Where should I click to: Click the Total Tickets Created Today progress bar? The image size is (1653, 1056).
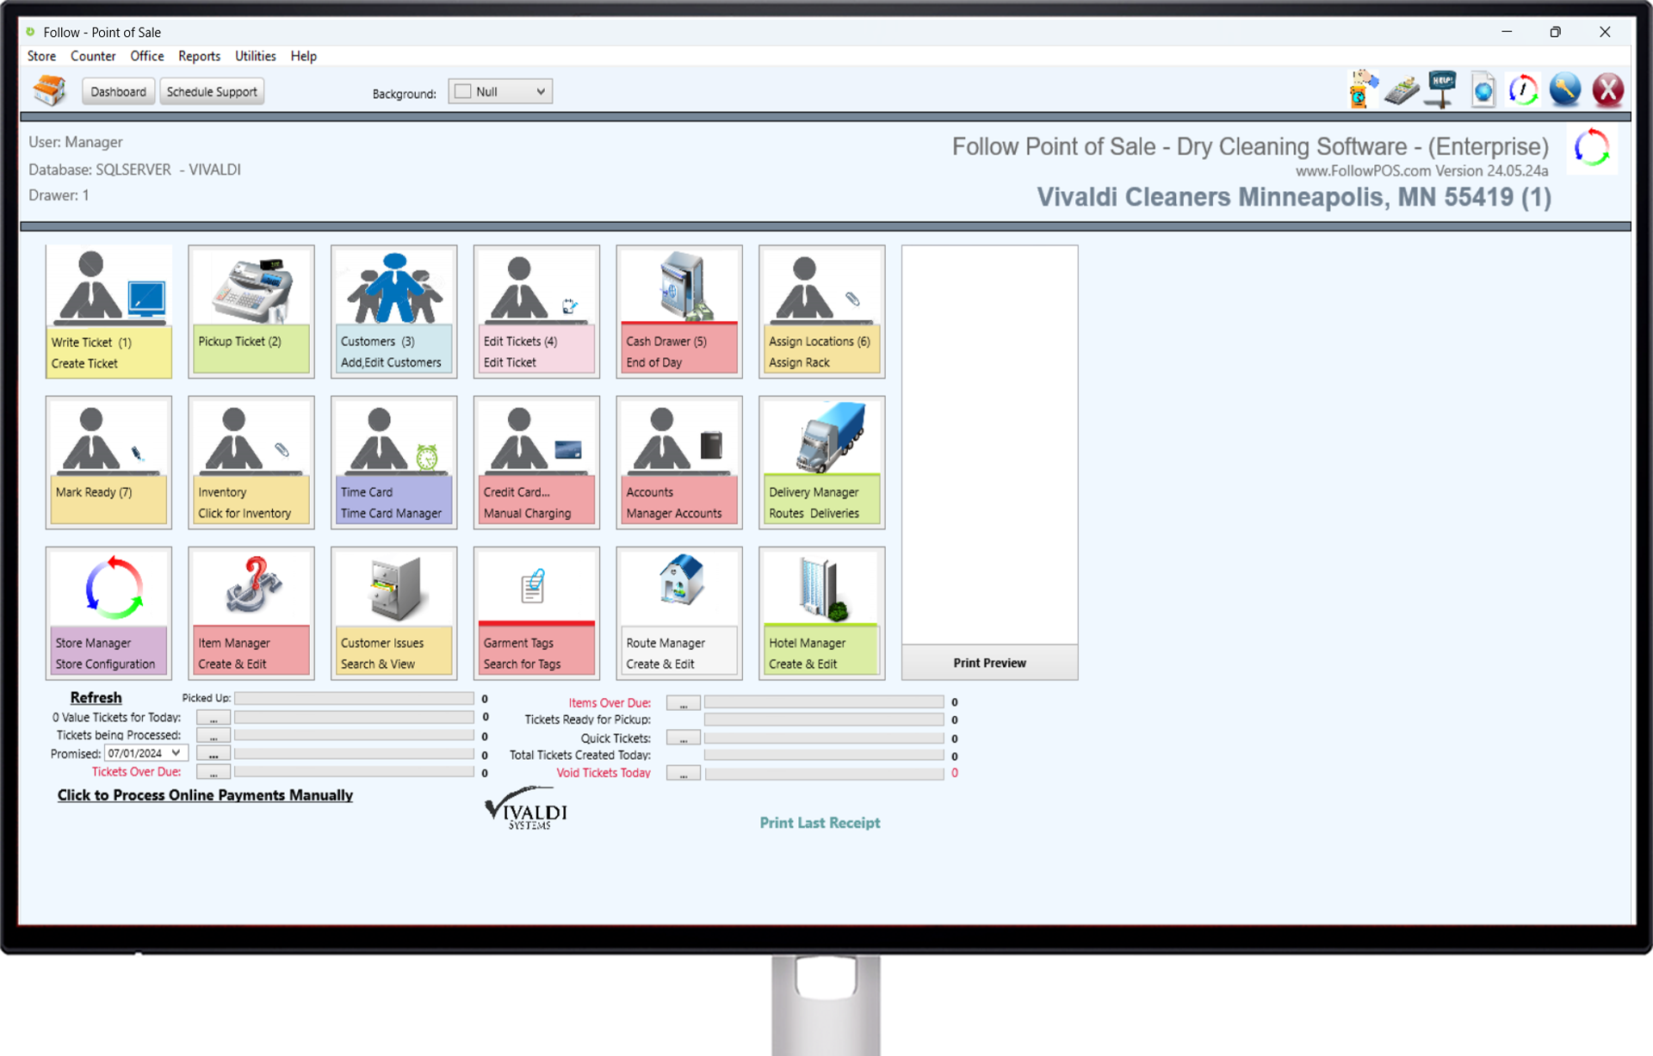click(824, 756)
